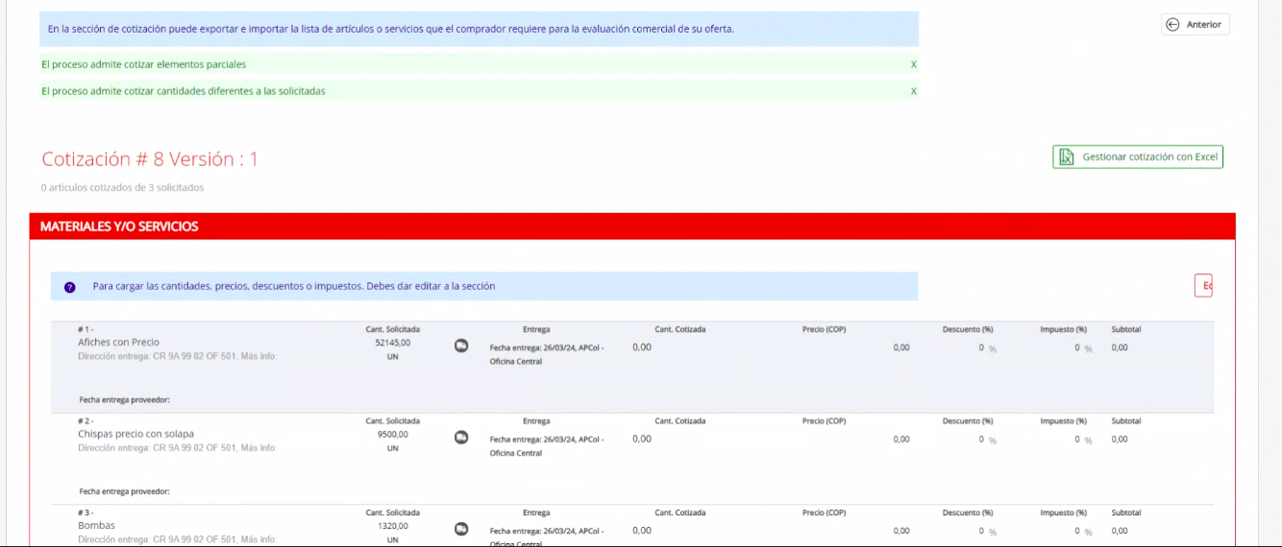
Task: Click the Cant. Cotizada field for Afiches con Precio
Action: coord(642,347)
